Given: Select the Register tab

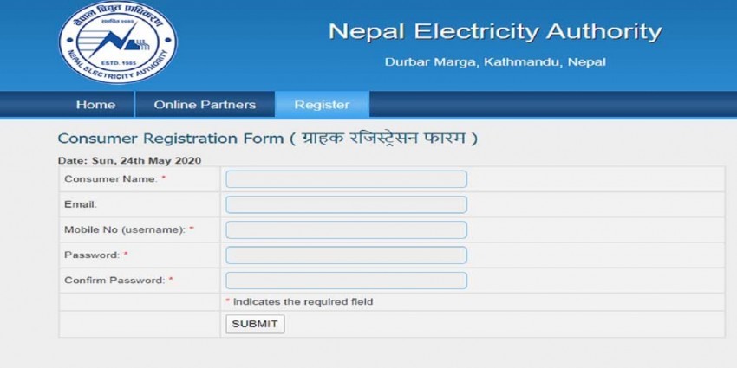Looking at the screenshot, I should [322, 105].
